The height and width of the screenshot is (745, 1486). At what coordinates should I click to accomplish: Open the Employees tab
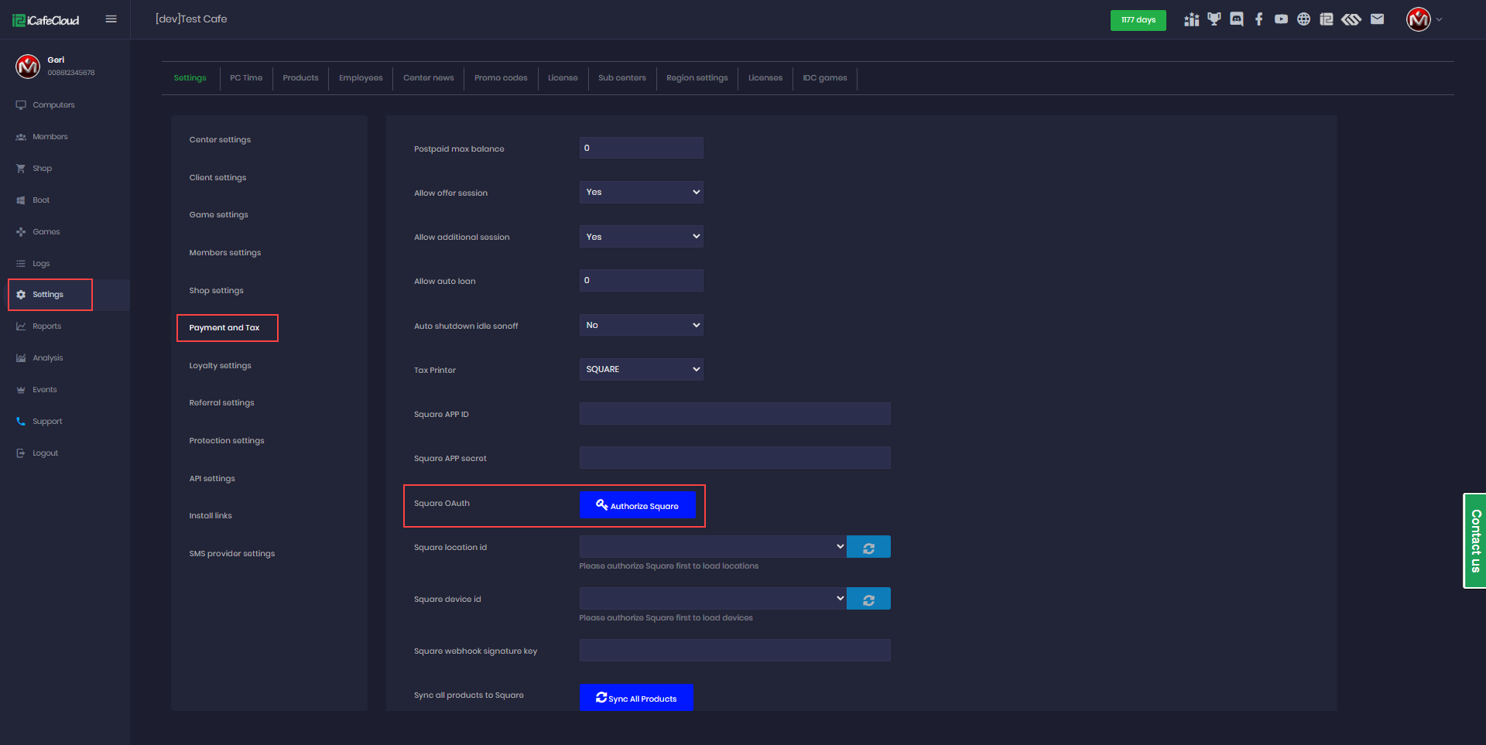click(361, 78)
